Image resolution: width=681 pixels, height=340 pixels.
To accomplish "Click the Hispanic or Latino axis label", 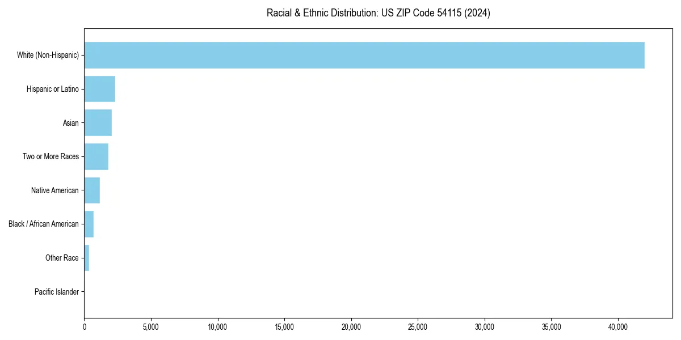I will pyautogui.click(x=53, y=89).
